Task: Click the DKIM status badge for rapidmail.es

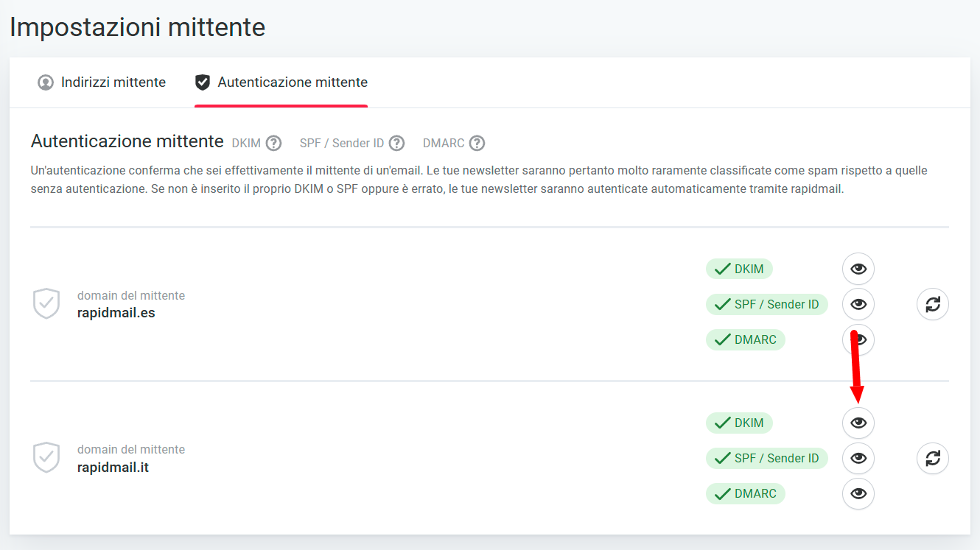Action: click(739, 269)
